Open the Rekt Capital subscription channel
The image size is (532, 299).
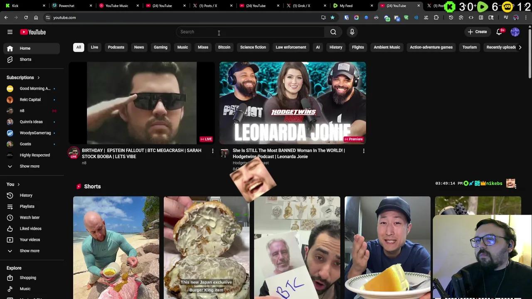pyautogui.click(x=32, y=100)
